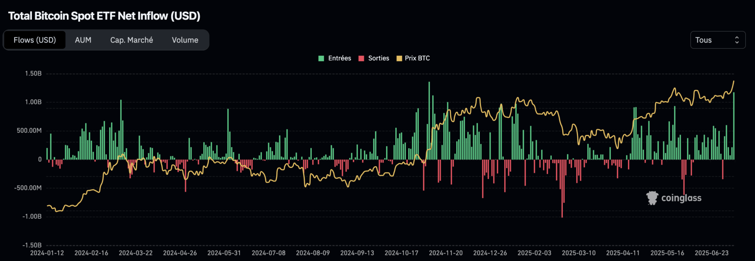755x261 pixels.
Task: Click the coinglass watermark text
Action: 681,198
